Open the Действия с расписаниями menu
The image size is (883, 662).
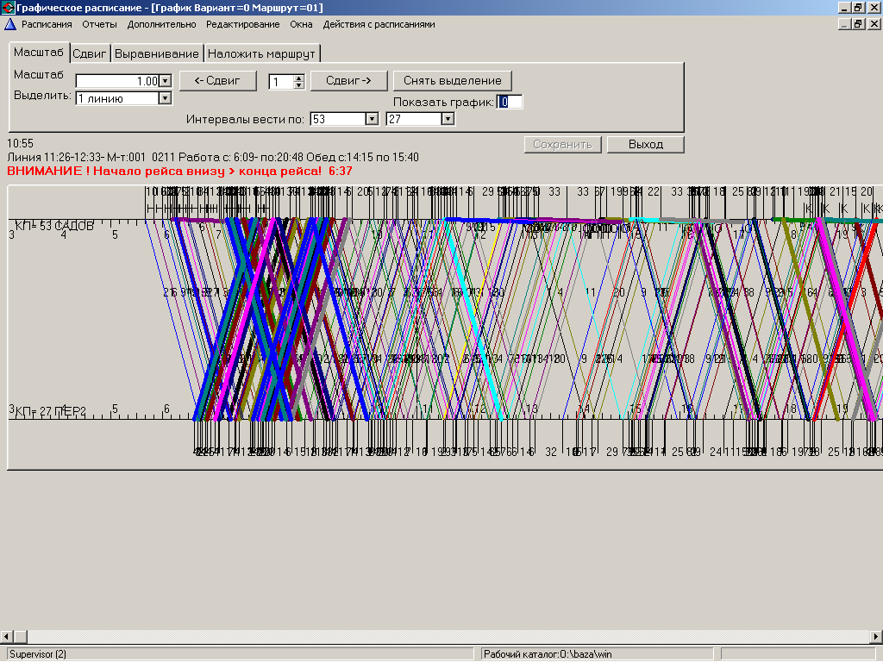coord(379,24)
